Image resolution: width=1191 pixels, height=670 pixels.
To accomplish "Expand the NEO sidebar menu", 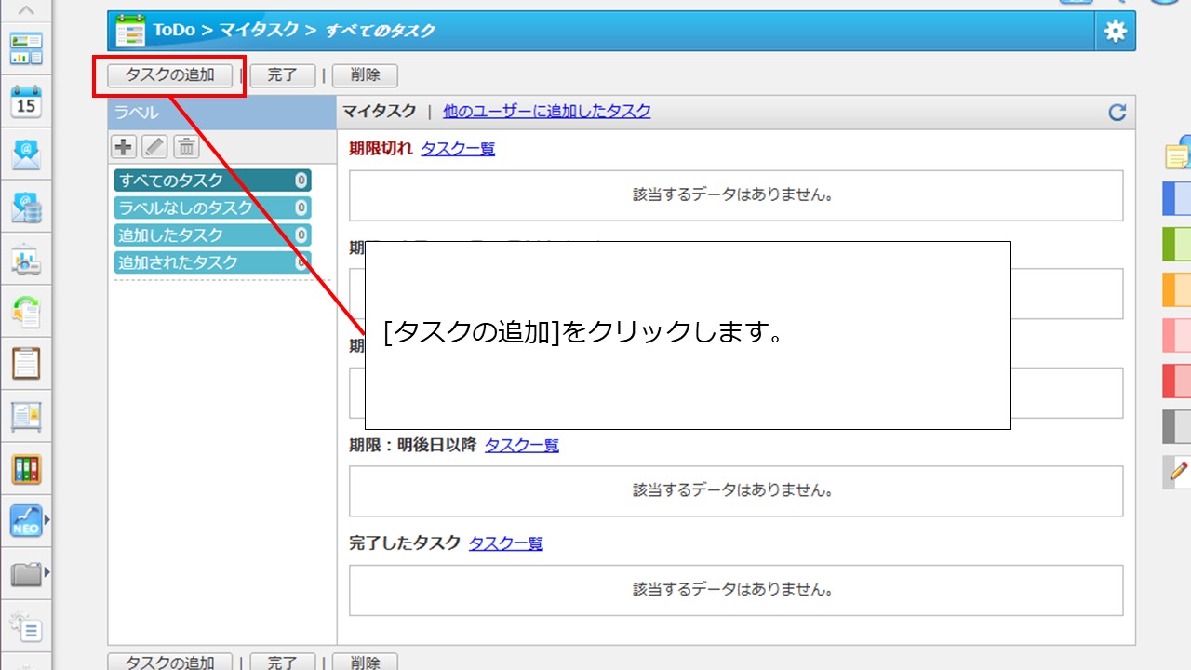I will [47, 520].
